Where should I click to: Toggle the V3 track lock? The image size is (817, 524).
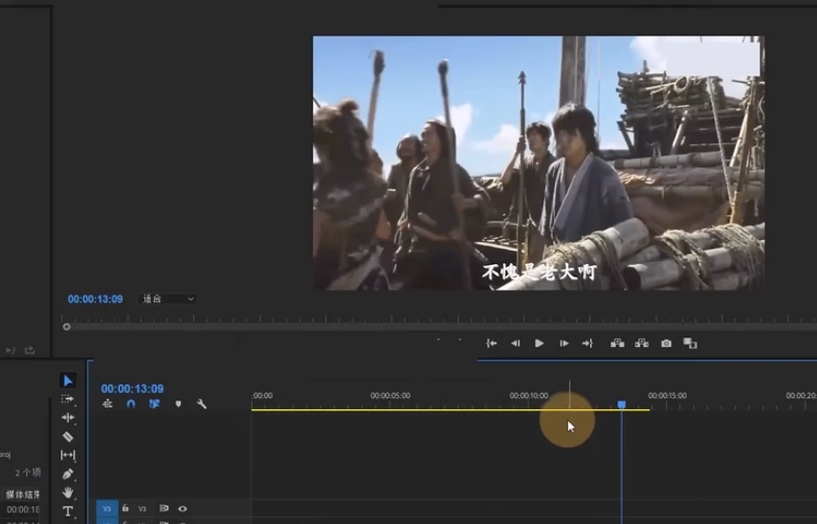point(125,508)
